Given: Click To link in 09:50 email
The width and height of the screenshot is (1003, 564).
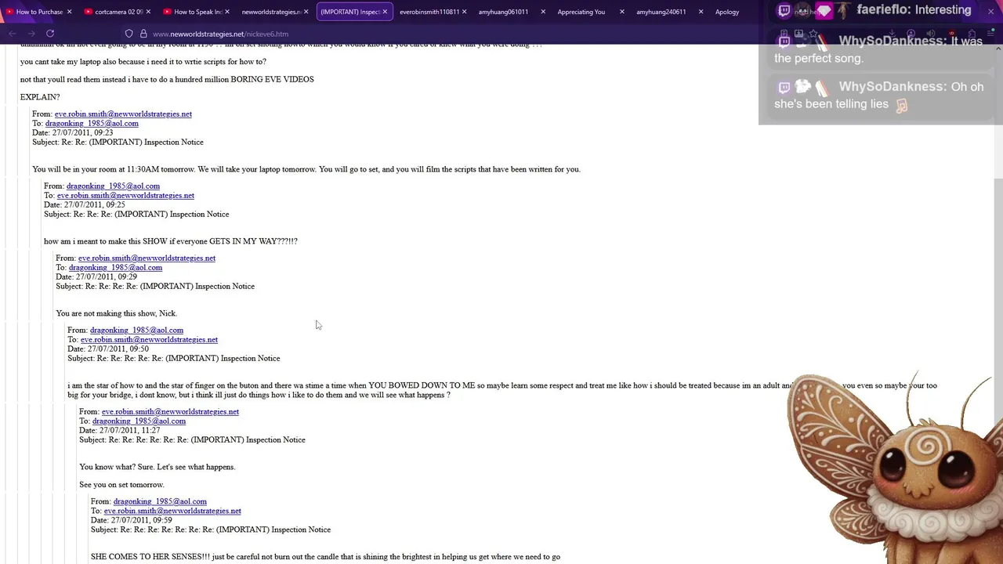Looking at the screenshot, I should [x=149, y=339].
